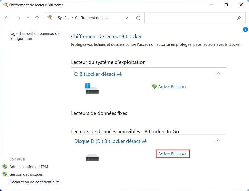Image resolution: width=249 pixels, height=191 pixels.
Task: Open Gestion des disques
Action: tap(26, 174)
